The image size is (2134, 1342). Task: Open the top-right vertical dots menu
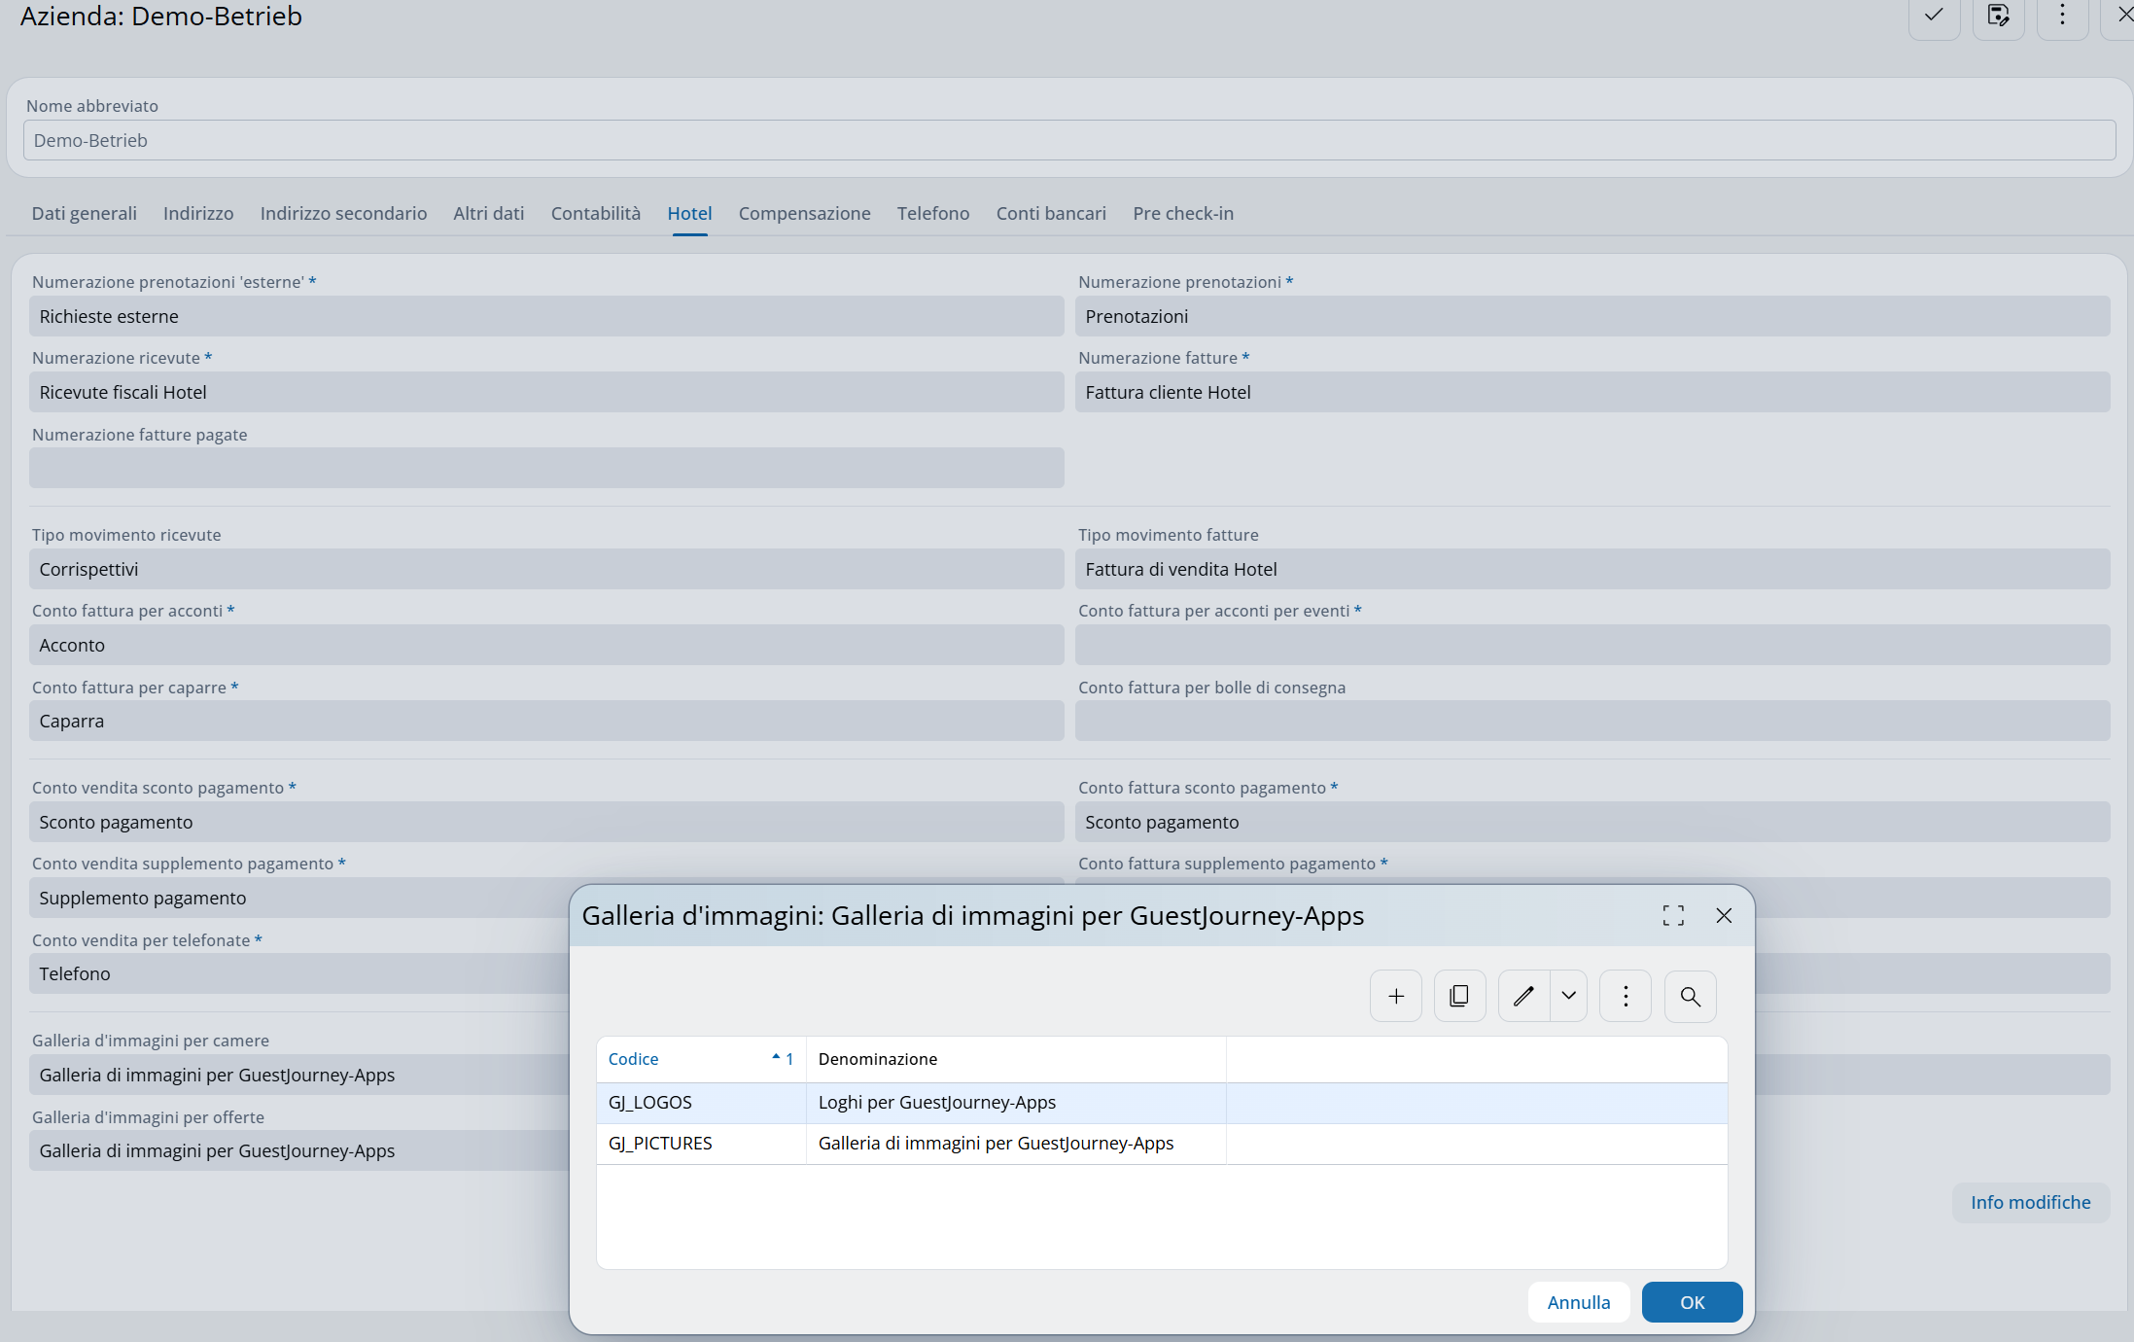coord(2062,16)
